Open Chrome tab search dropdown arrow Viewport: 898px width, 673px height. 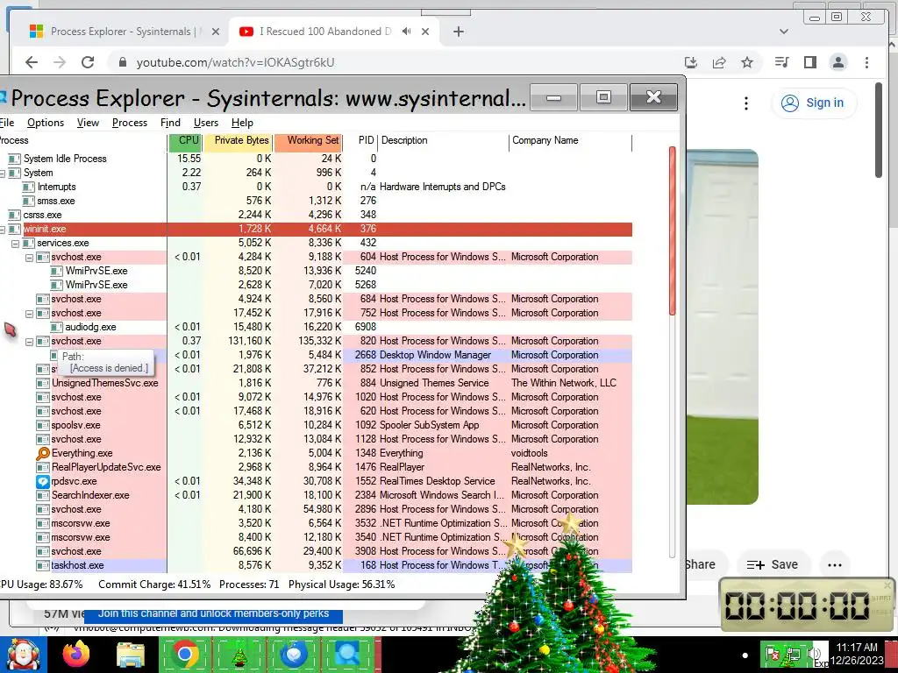[x=784, y=32]
